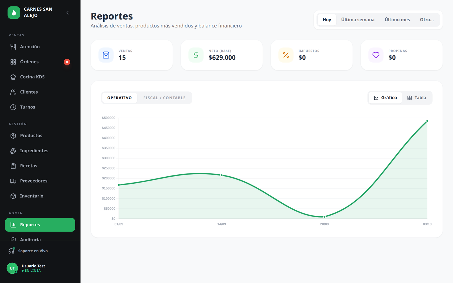Open the Usuario Test profile
The height and width of the screenshot is (283, 453).
(x=33, y=266)
